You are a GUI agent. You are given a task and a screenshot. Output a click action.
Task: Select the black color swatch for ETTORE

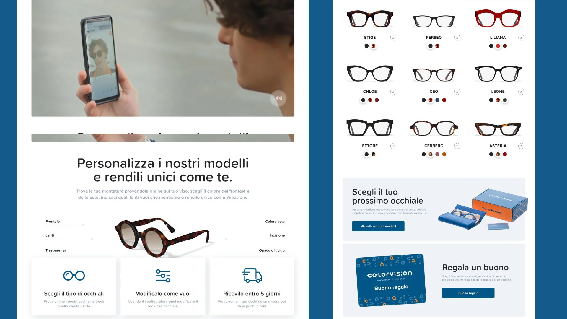pyautogui.click(x=366, y=154)
